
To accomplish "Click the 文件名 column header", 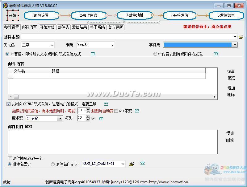I will pos(32,71).
